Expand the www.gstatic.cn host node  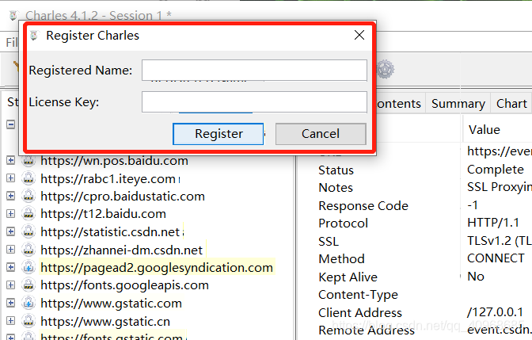coord(11,321)
